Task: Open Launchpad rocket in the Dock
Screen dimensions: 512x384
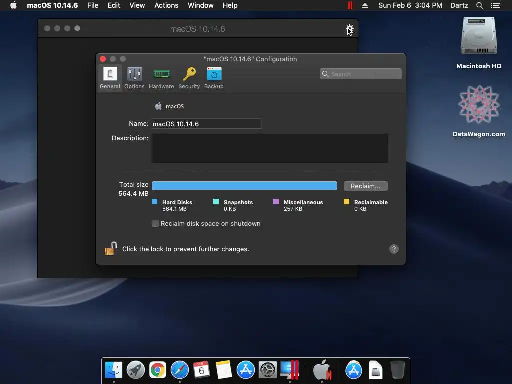Action: click(x=136, y=370)
